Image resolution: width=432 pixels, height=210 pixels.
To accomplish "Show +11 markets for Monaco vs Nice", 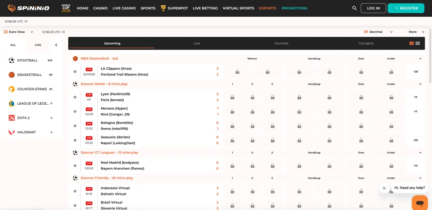I will [x=415, y=111].
